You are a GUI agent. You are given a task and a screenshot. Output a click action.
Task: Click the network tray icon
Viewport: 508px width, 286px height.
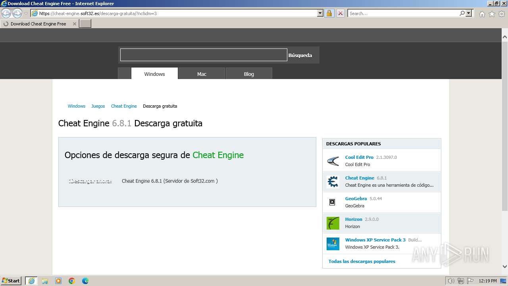pos(461,281)
